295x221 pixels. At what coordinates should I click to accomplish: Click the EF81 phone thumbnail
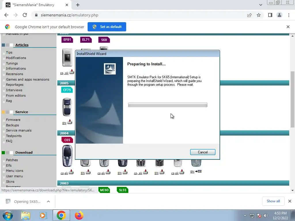coord(67,57)
